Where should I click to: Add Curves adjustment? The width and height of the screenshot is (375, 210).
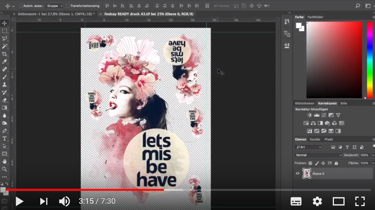(x=324, y=115)
